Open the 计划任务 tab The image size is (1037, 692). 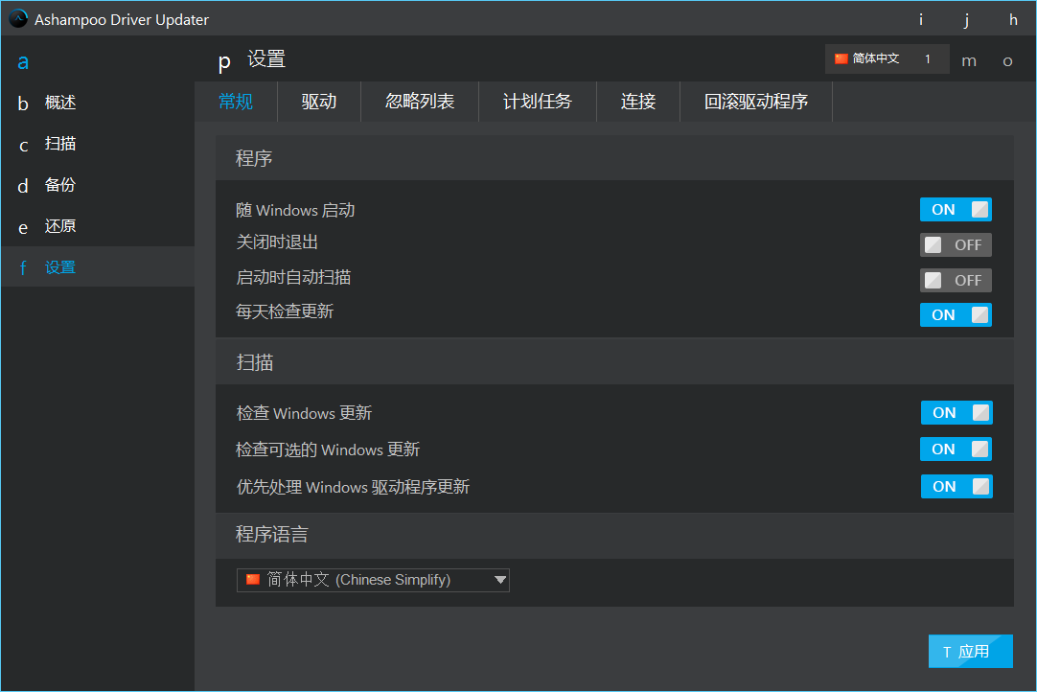coord(537,101)
